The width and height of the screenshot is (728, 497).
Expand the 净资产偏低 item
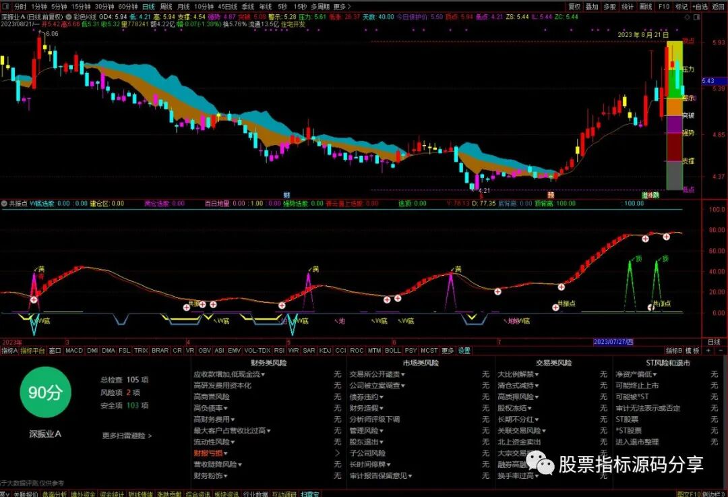(636, 374)
